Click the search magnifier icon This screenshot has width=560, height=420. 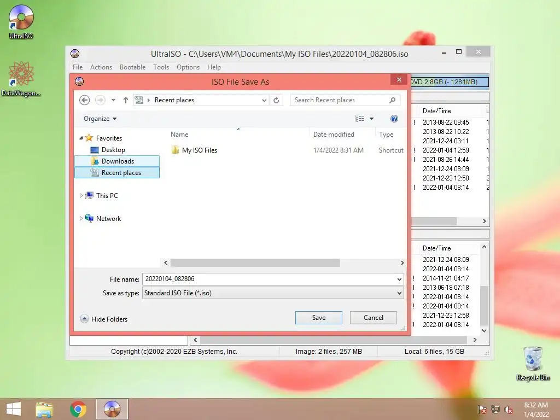393,100
